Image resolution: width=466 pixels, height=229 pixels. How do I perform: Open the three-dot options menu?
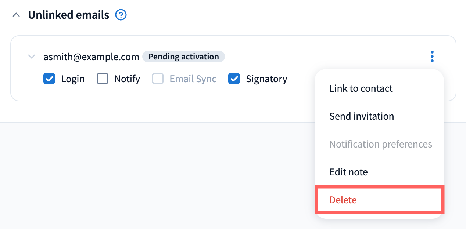(432, 57)
